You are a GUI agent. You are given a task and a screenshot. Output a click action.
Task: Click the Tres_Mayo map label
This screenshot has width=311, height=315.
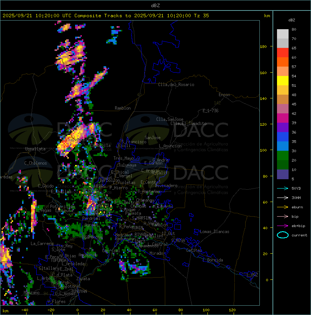pyautogui.click(x=123, y=158)
